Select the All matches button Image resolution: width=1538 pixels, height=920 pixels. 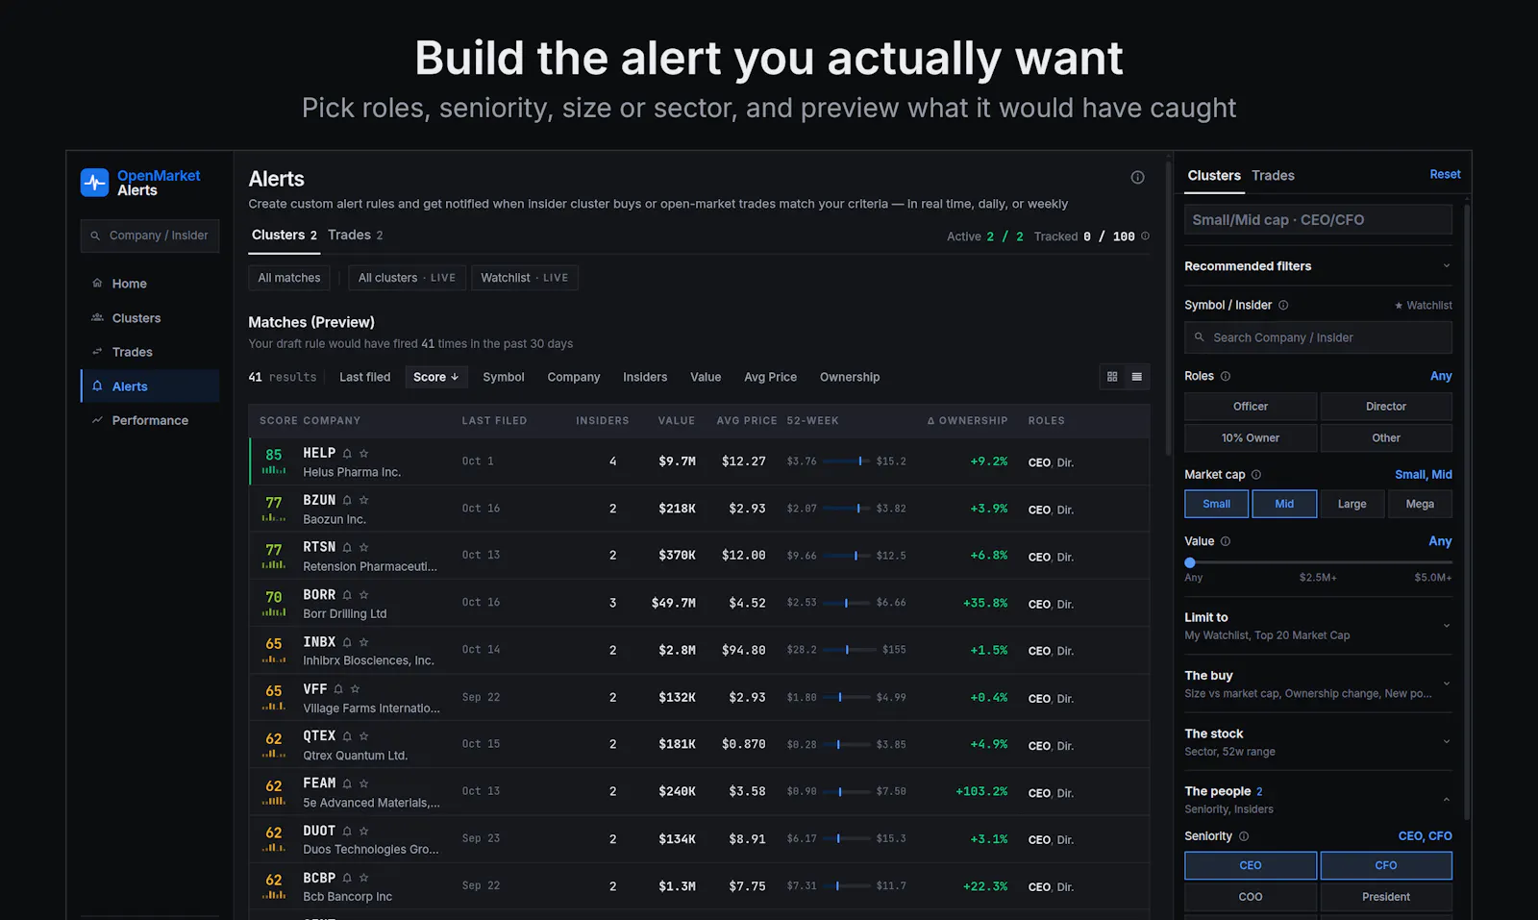pyautogui.click(x=289, y=278)
